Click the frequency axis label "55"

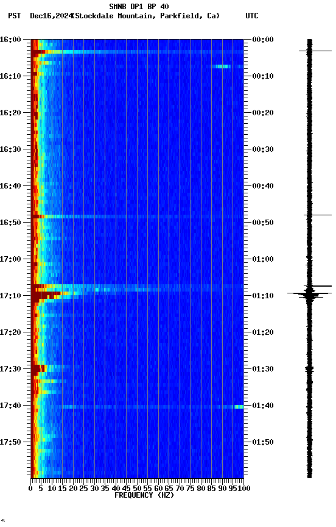(x=147, y=489)
